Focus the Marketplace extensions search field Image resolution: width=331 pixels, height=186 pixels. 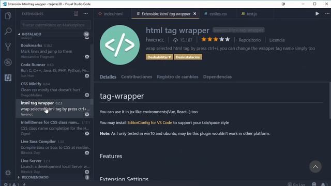click(x=55, y=25)
